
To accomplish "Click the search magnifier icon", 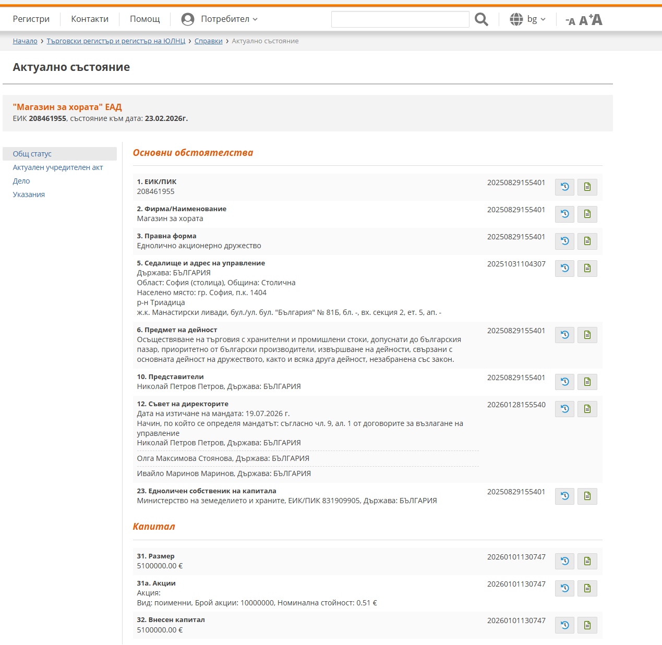I will coord(482,19).
